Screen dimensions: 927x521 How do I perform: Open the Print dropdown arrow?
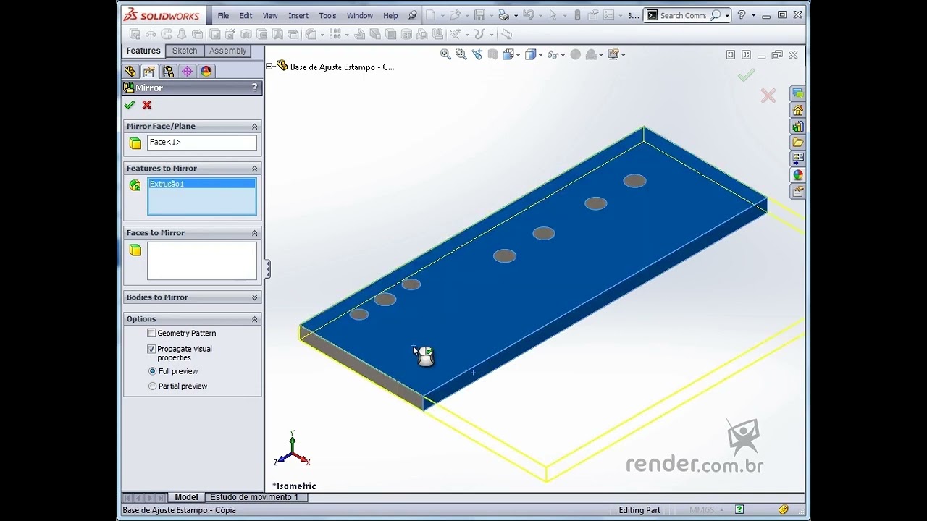(x=514, y=15)
